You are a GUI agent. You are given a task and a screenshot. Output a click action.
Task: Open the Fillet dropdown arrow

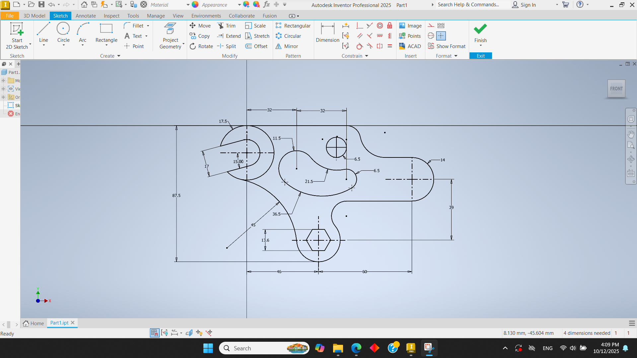pyautogui.click(x=148, y=26)
